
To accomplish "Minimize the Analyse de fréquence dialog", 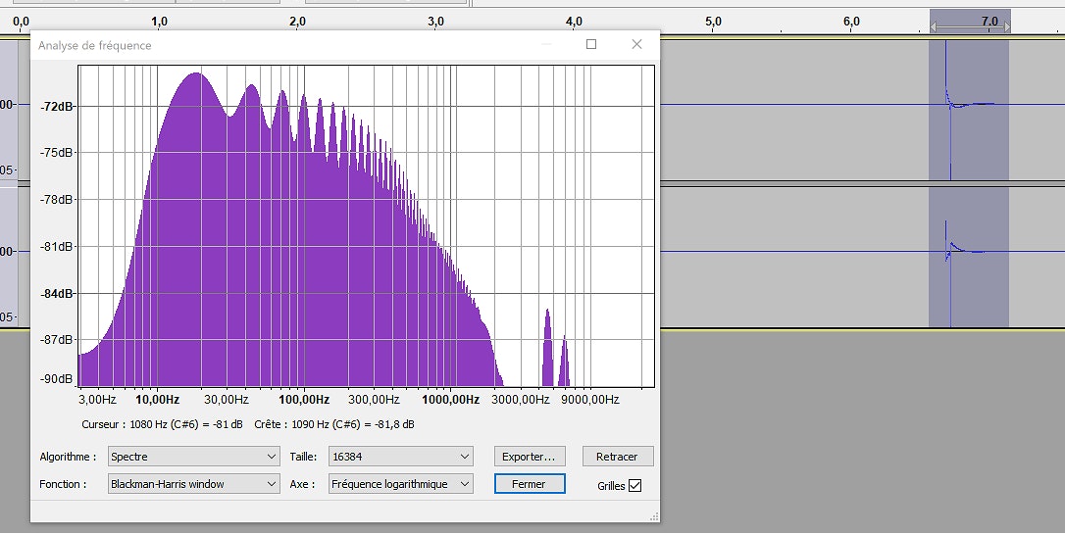I will point(546,44).
